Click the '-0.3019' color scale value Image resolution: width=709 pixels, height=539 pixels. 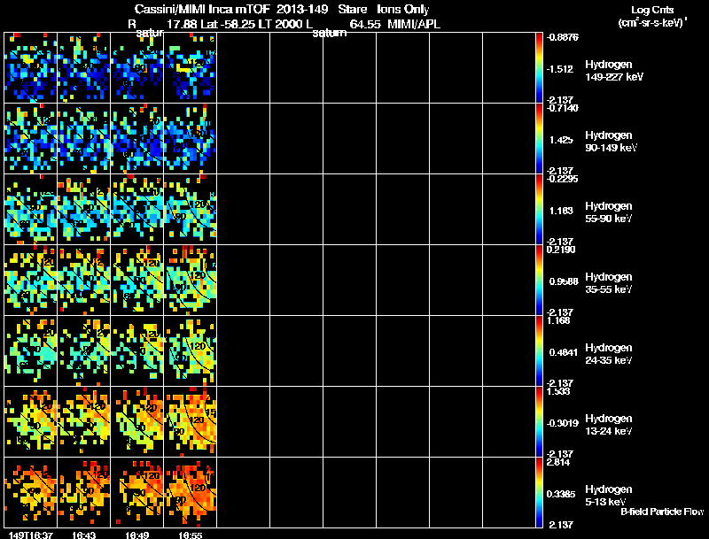[x=562, y=423]
